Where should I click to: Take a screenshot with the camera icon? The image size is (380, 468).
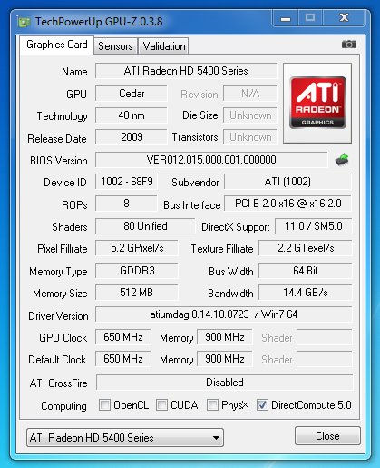349,45
